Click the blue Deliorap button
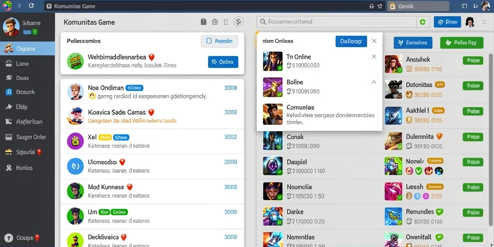Image resolution: width=494 pixels, height=247 pixels. 351,41
